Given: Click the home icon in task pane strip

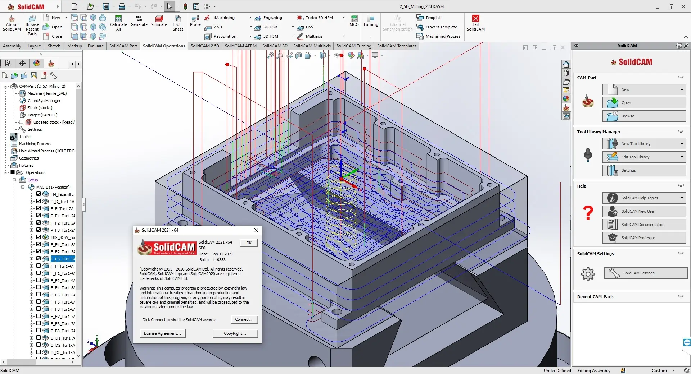Looking at the screenshot, I should tap(566, 64).
